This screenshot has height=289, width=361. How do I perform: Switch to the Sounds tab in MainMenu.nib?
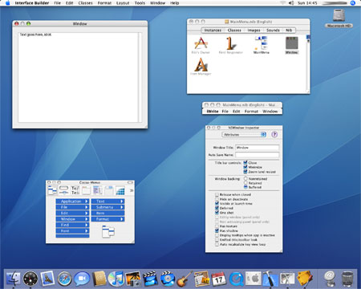point(273,31)
